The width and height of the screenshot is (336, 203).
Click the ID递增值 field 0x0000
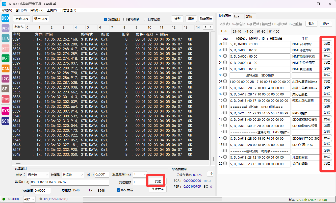42,191
